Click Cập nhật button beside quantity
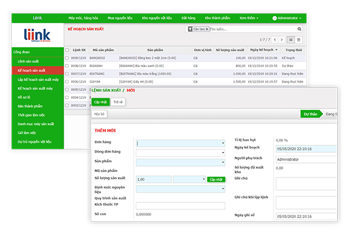Screen dimensions: 352x235 tap(216, 180)
